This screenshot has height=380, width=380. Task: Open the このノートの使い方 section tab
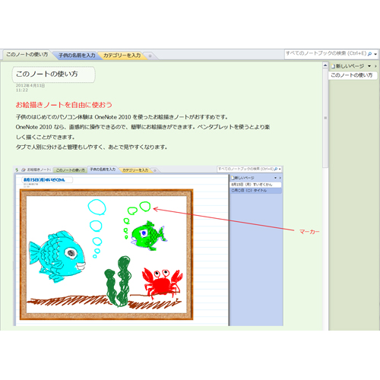coord(27,55)
